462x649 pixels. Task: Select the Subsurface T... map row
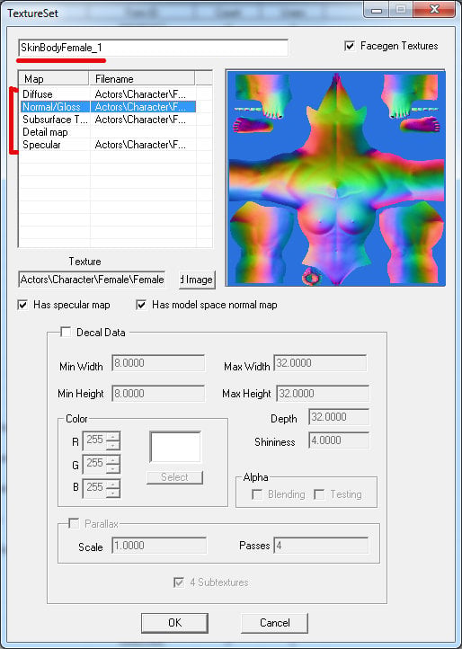click(x=108, y=120)
